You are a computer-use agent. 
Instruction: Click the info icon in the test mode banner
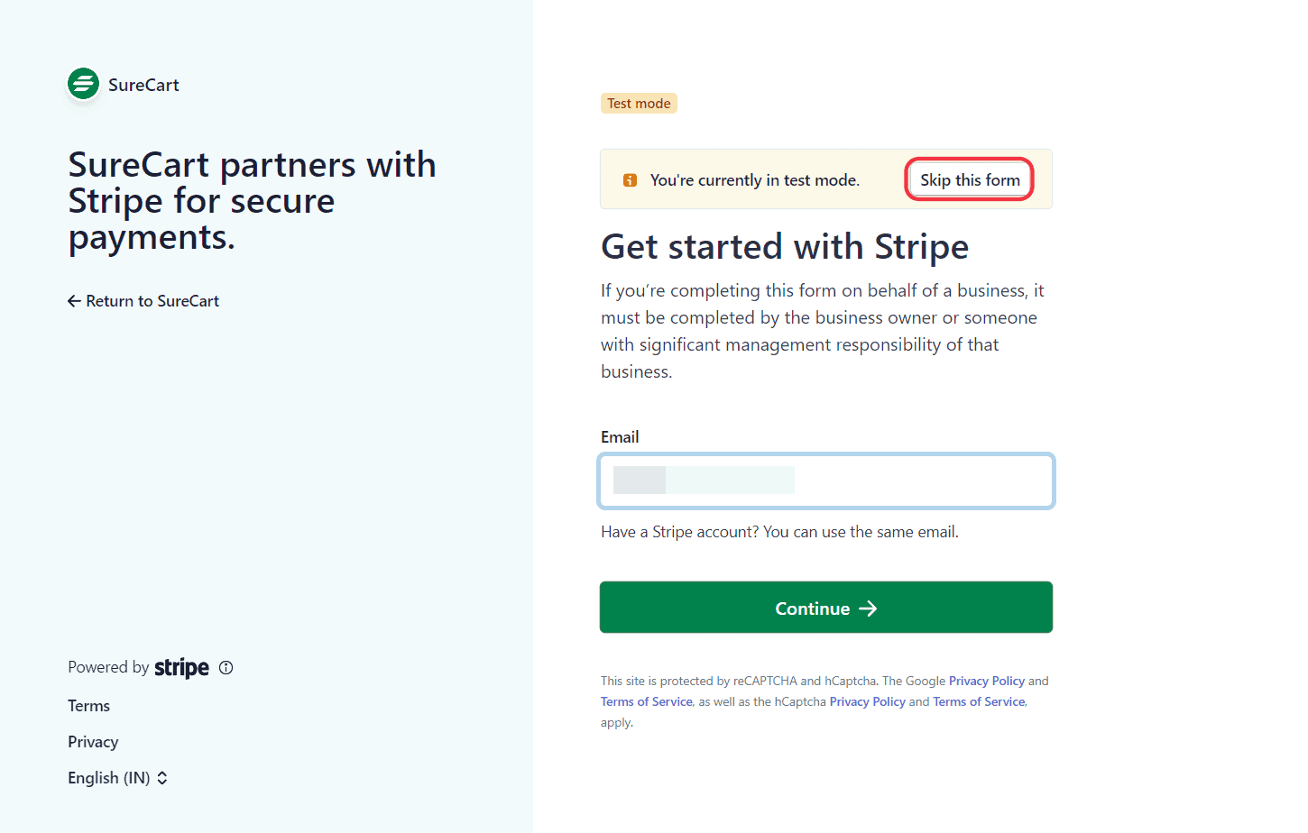629,179
